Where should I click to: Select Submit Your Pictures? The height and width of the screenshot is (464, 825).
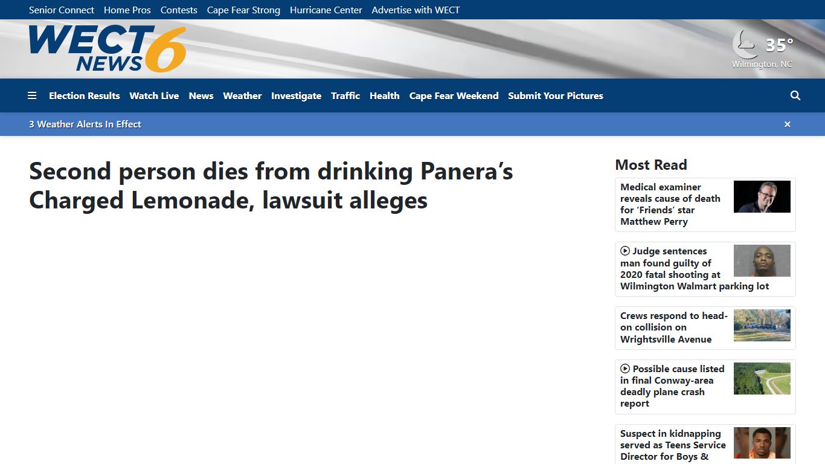[x=556, y=95]
